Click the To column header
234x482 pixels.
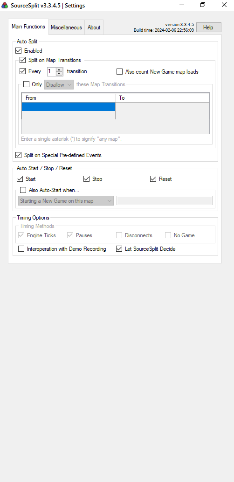(x=162, y=98)
